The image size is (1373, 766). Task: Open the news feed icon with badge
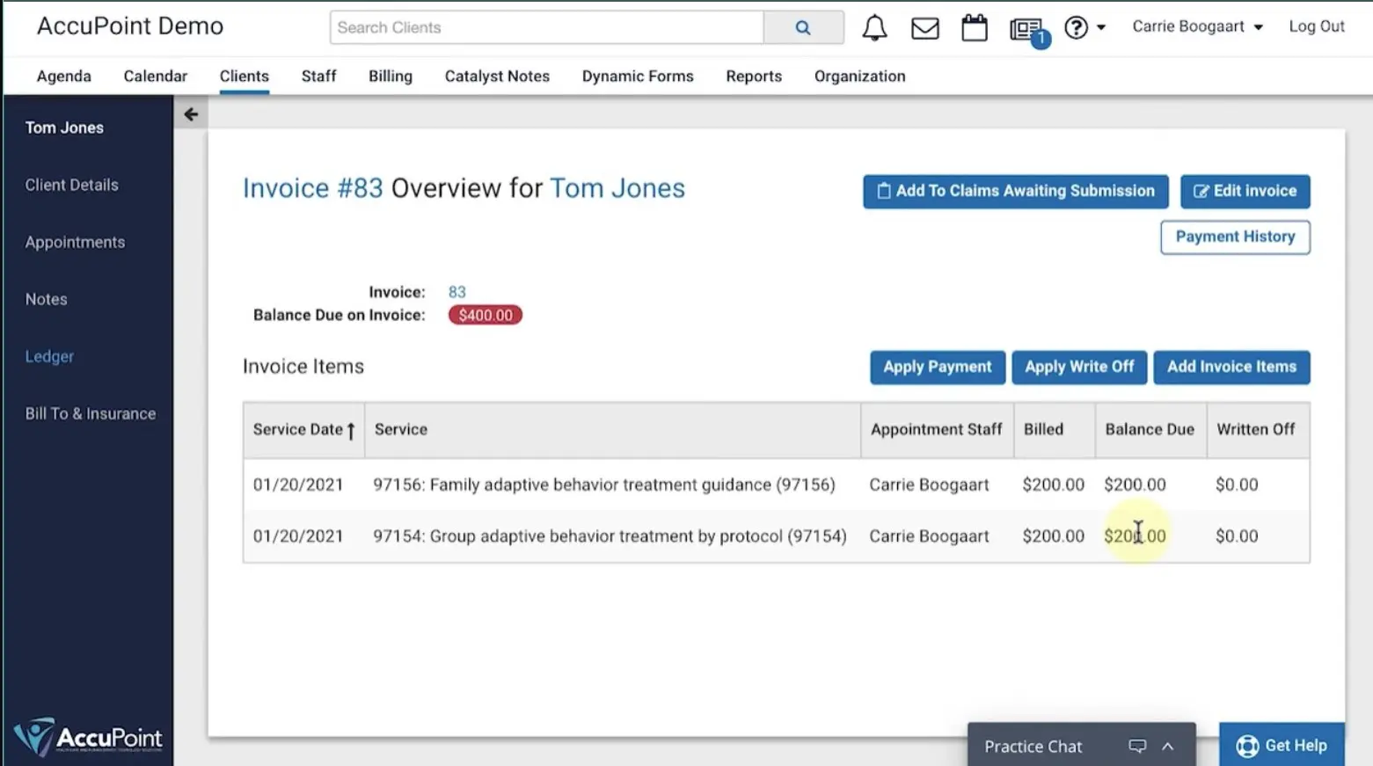1026,30
